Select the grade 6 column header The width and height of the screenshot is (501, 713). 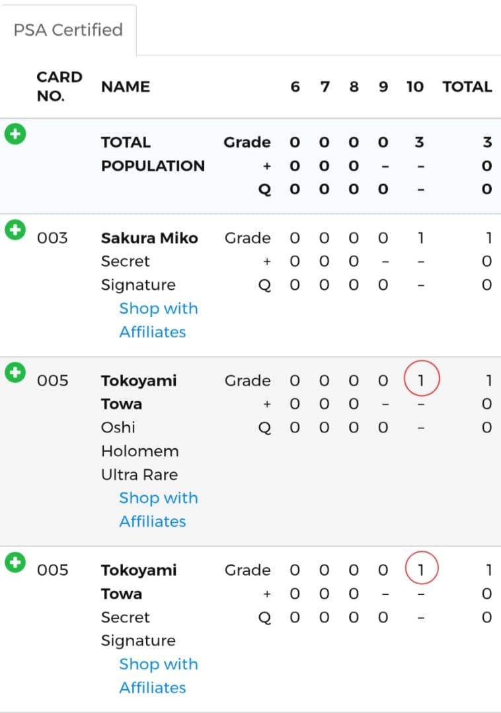click(295, 86)
